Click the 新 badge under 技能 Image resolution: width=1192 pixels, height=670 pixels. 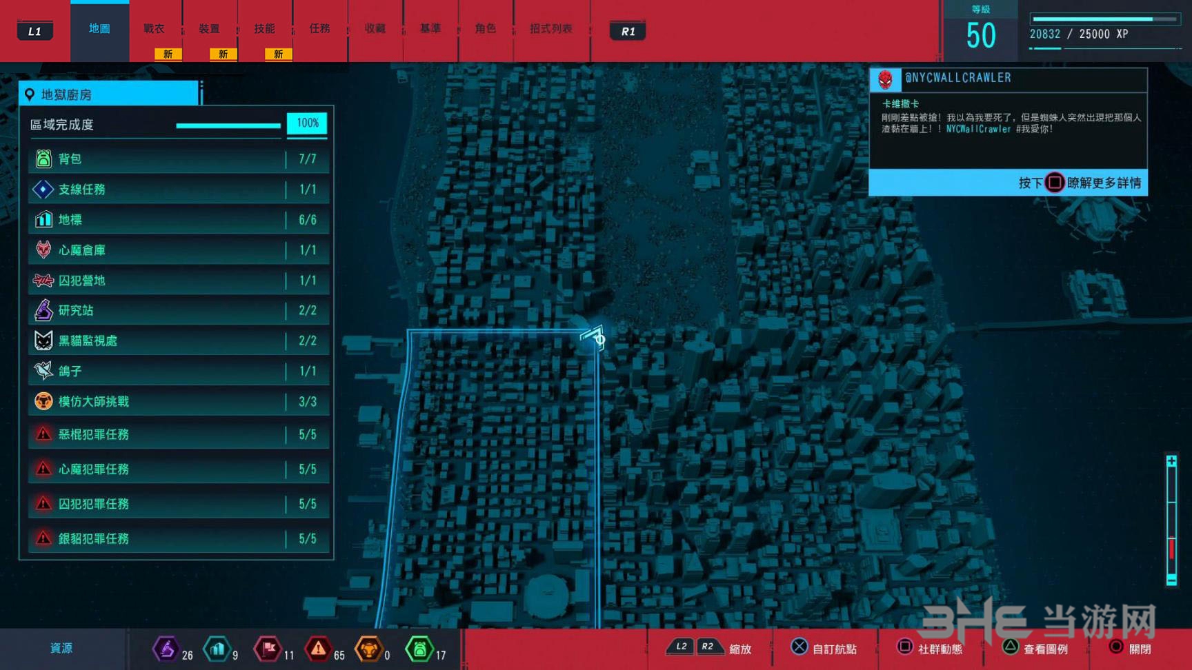click(278, 54)
